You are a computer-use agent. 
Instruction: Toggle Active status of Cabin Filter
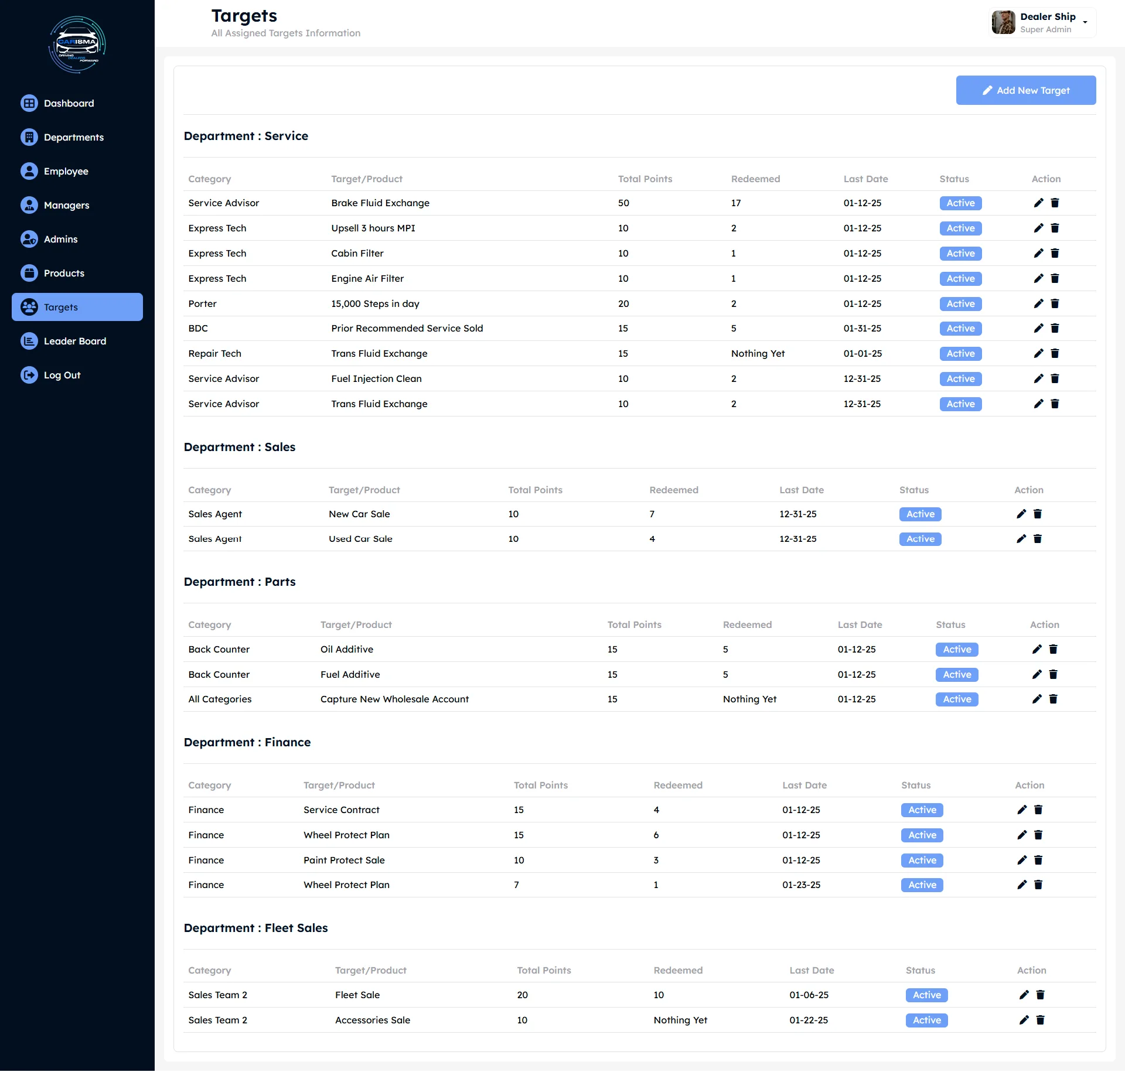(x=960, y=253)
